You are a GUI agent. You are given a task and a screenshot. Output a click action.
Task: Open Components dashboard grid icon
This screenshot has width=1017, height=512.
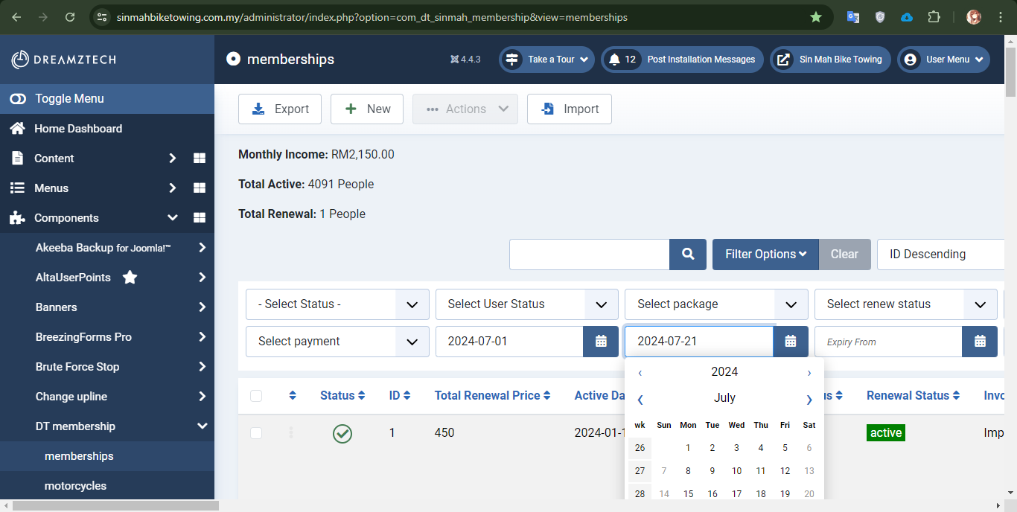coord(200,218)
